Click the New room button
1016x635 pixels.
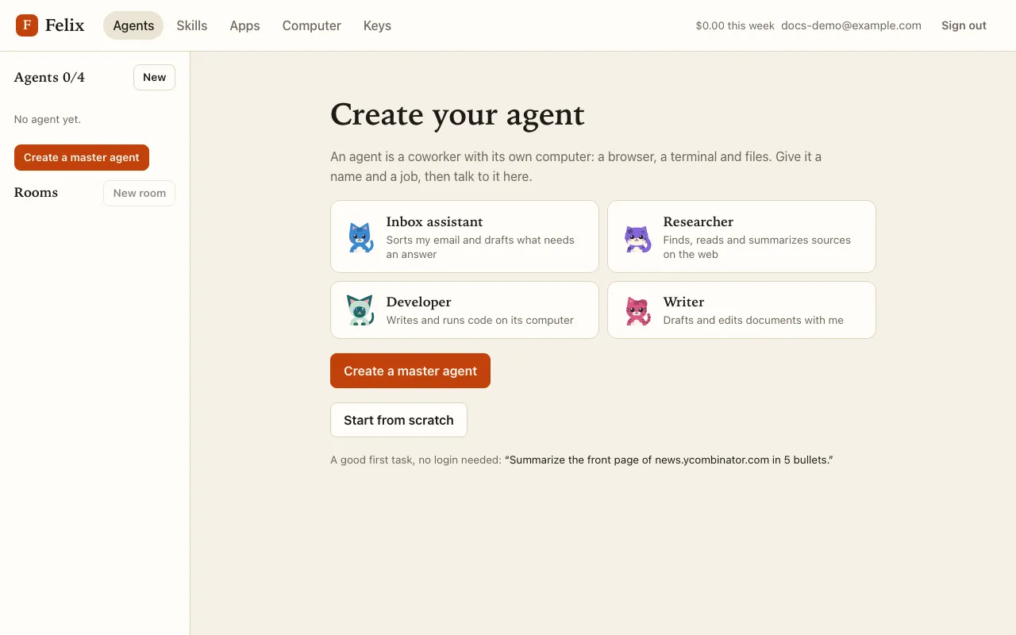(140, 193)
